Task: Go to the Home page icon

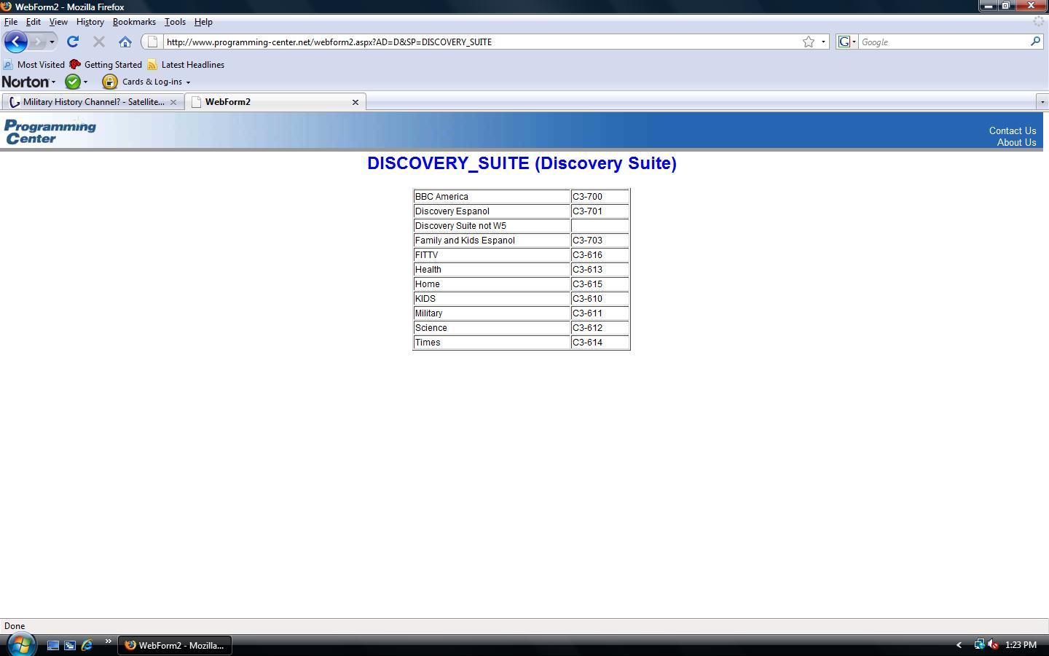Action: pyautogui.click(x=125, y=42)
